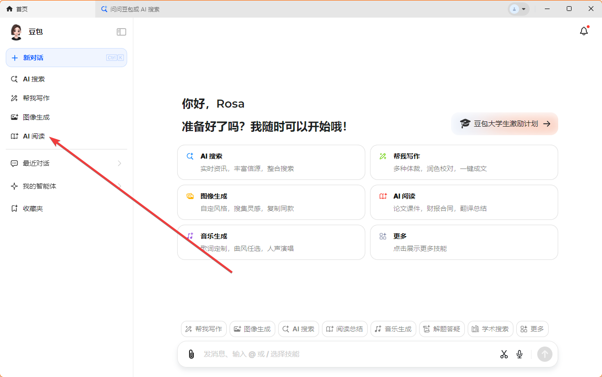Screen dimensions: 602x377
Task: Click the 豆包 name in sidebar header
Action: tap(36, 32)
